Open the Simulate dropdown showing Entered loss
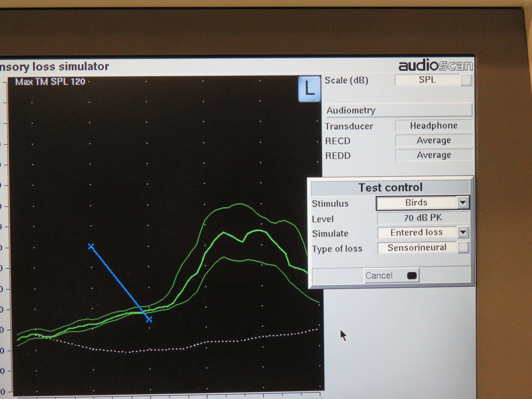The width and height of the screenshot is (532, 399). [x=462, y=233]
